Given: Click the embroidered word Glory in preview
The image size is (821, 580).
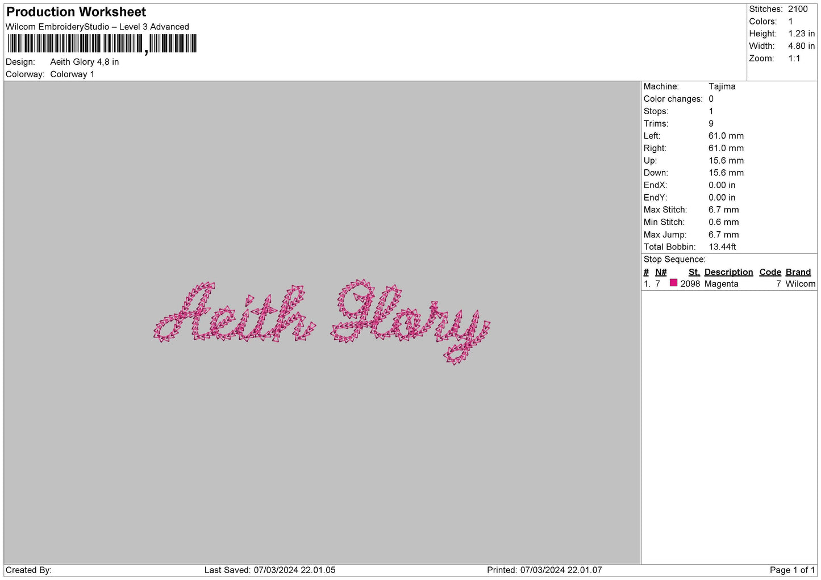Looking at the screenshot, I should click(x=410, y=322).
